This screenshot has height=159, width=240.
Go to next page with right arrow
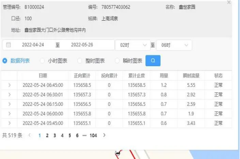tap(104, 135)
